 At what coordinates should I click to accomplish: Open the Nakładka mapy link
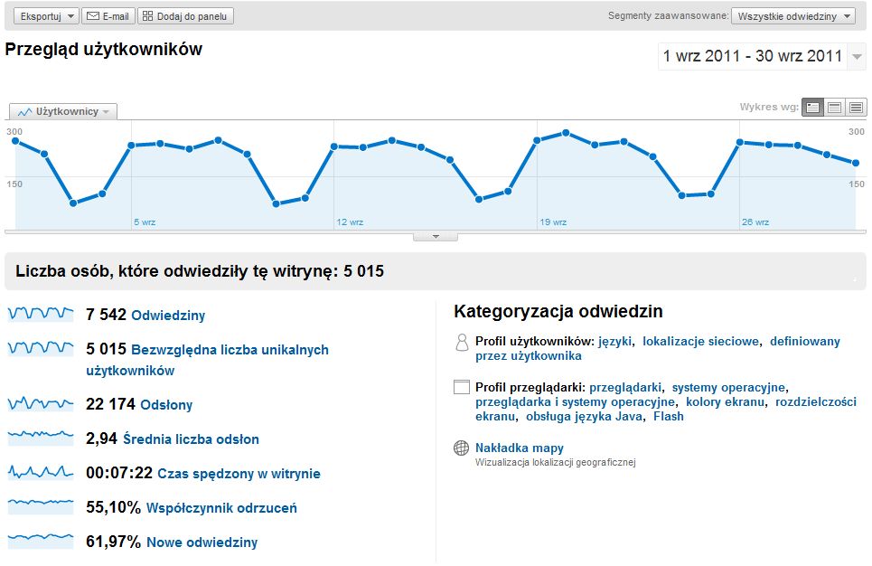point(520,448)
